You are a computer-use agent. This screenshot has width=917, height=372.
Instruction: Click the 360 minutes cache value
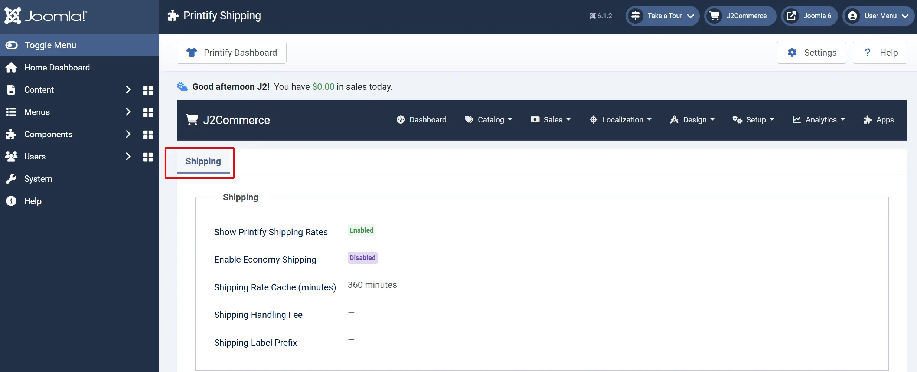(x=372, y=285)
